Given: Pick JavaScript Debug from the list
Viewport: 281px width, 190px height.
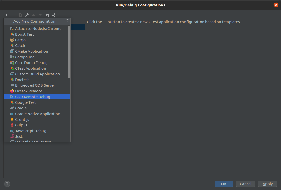Looking at the screenshot, I should pyautogui.click(x=37, y=131).
